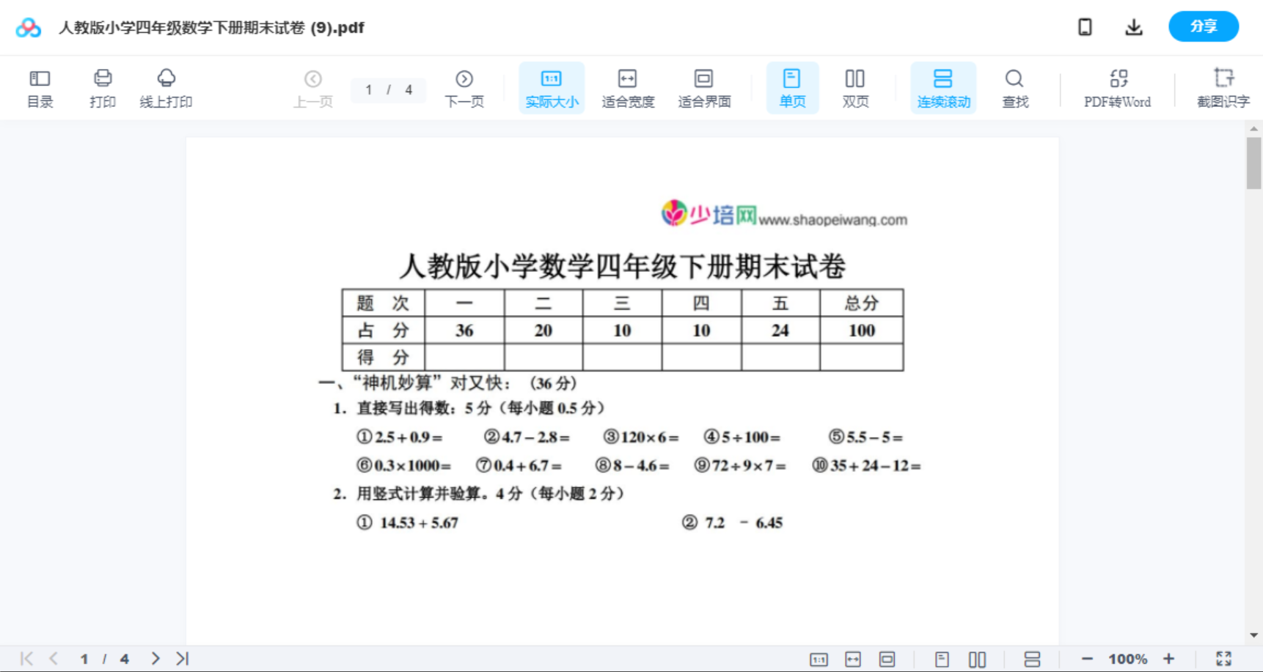Enable 适合宽度 fit-to-width display
The image size is (1263, 672).
coord(628,87)
